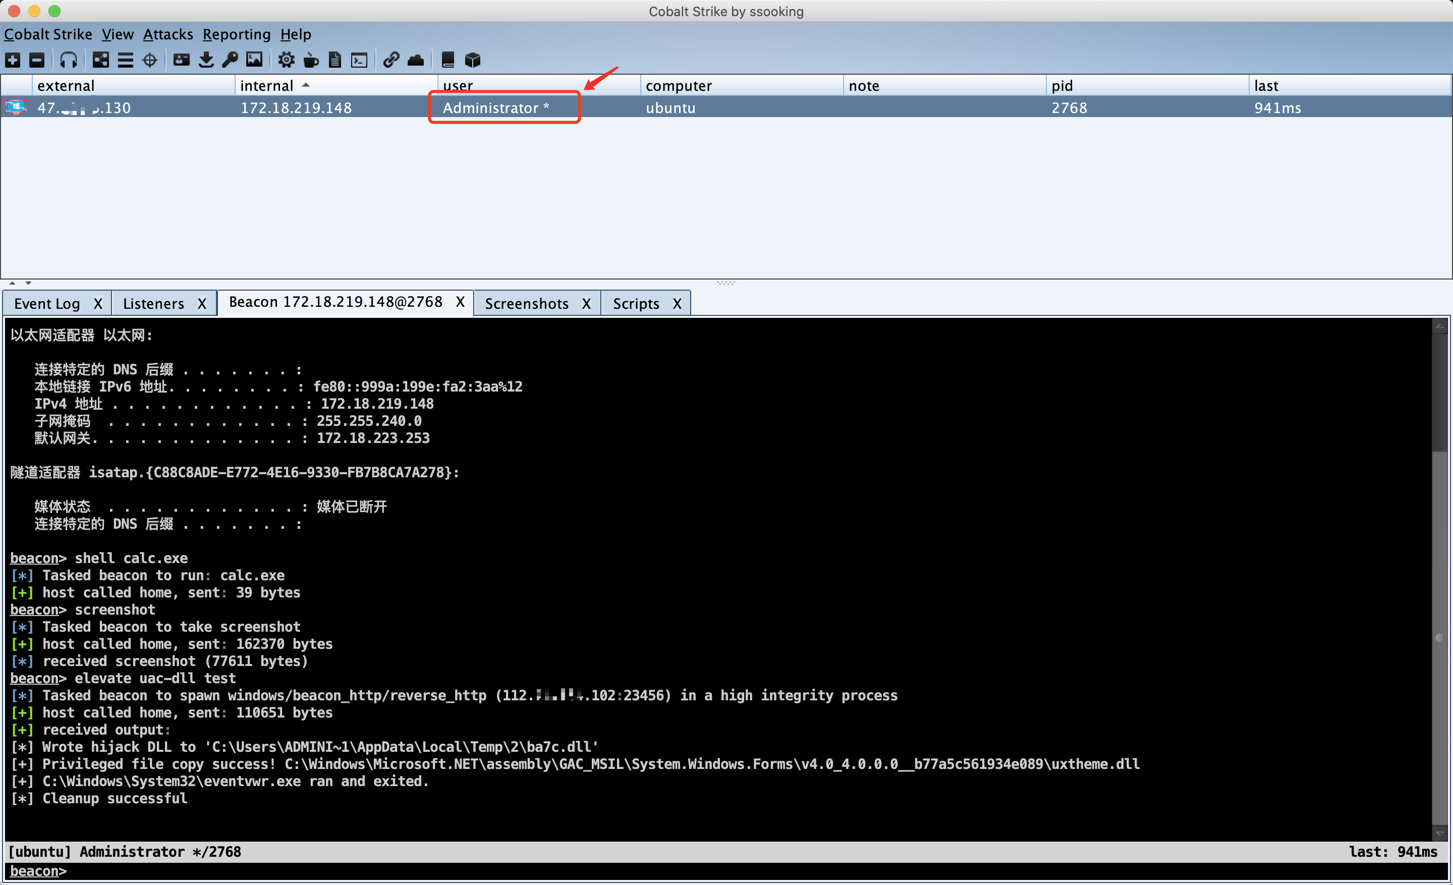
Task: Click the pivot graph view icon
Action: [101, 60]
